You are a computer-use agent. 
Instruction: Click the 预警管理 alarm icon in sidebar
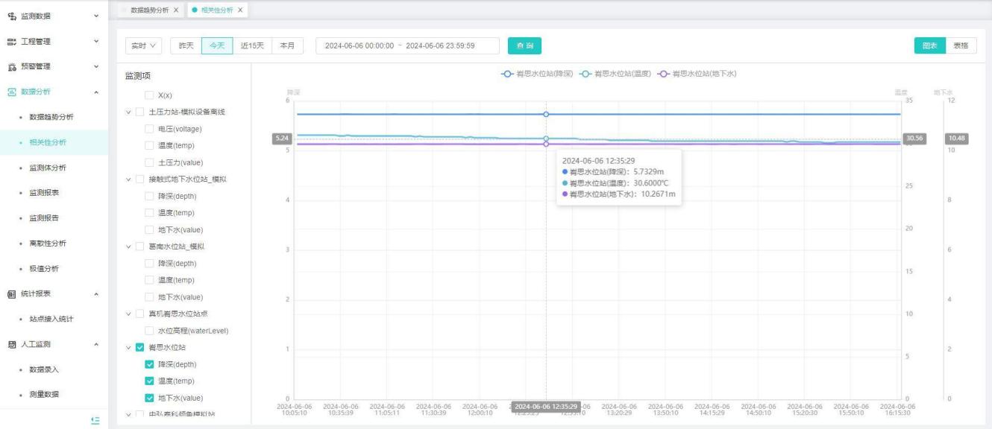[11, 67]
